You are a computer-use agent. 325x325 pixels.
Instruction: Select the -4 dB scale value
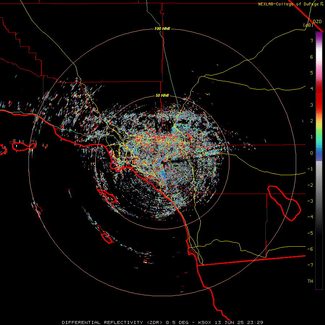click(310, 217)
